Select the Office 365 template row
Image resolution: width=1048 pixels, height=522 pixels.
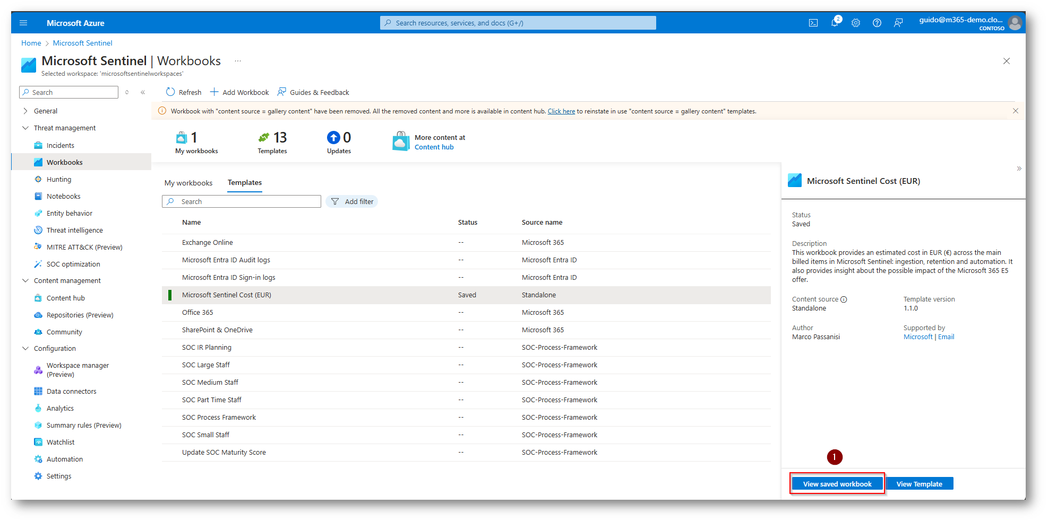click(466, 313)
